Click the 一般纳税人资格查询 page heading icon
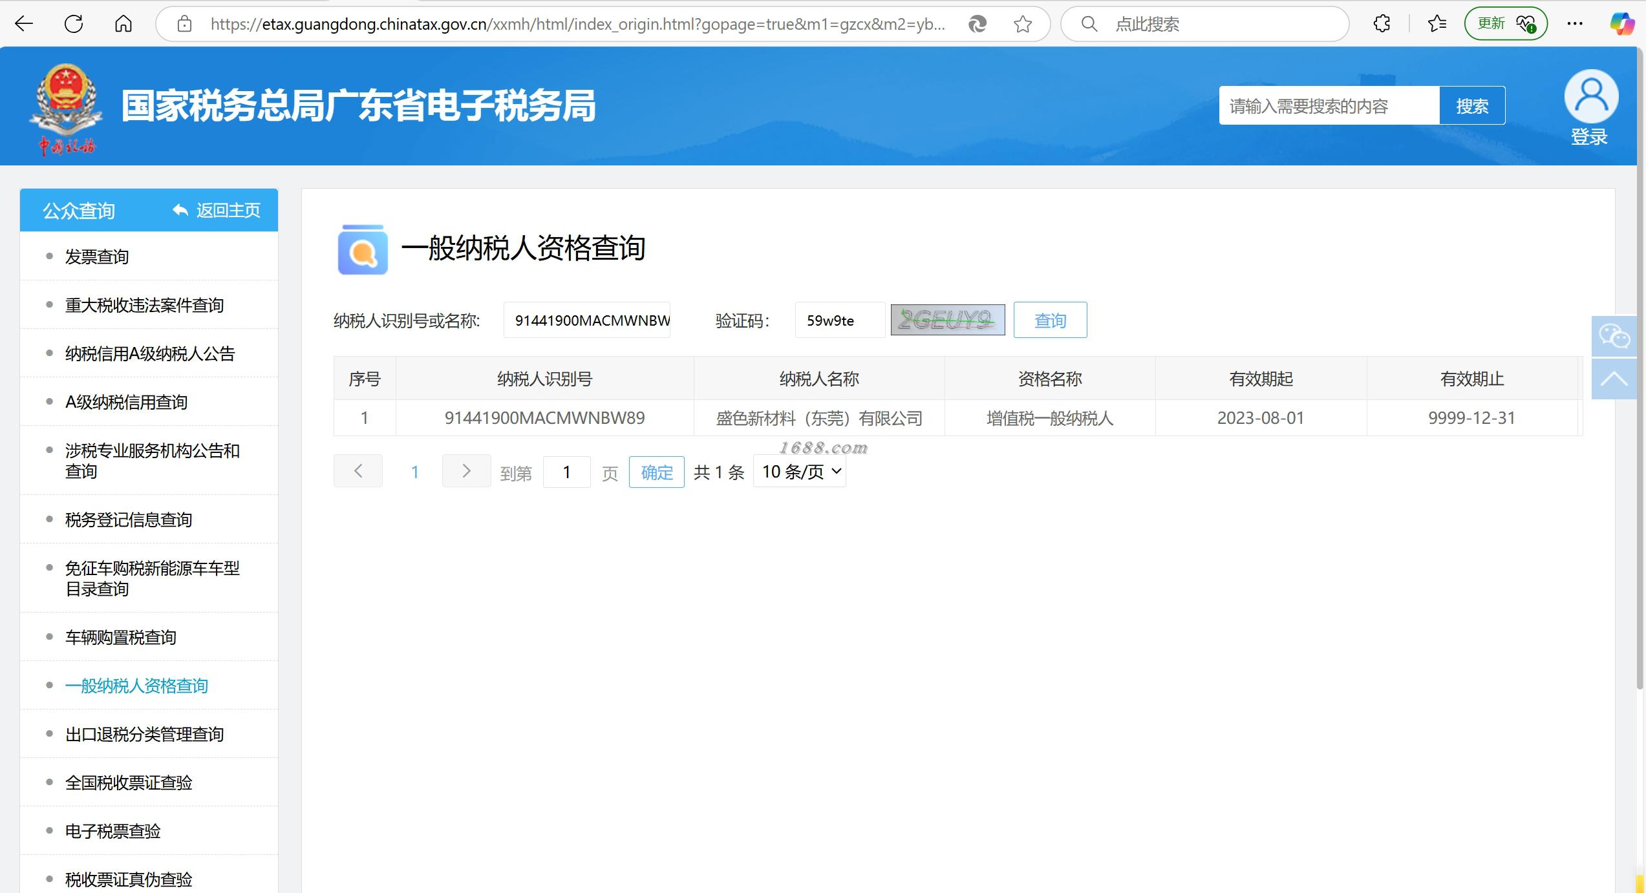 (x=363, y=249)
